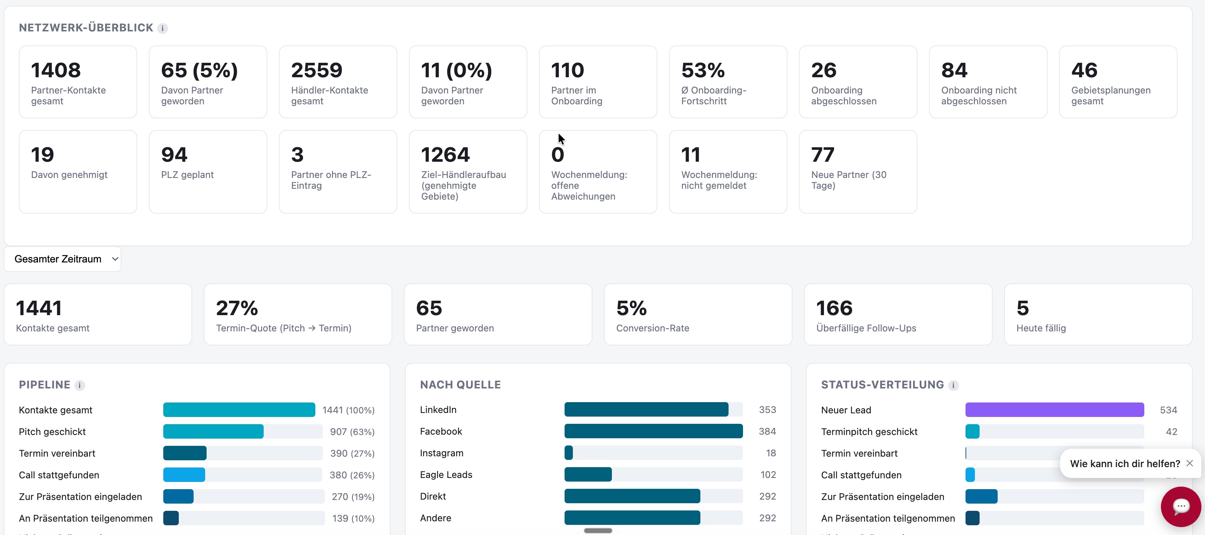Click the Status-Verteilung info icon
The width and height of the screenshot is (1205, 535).
[x=953, y=385]
